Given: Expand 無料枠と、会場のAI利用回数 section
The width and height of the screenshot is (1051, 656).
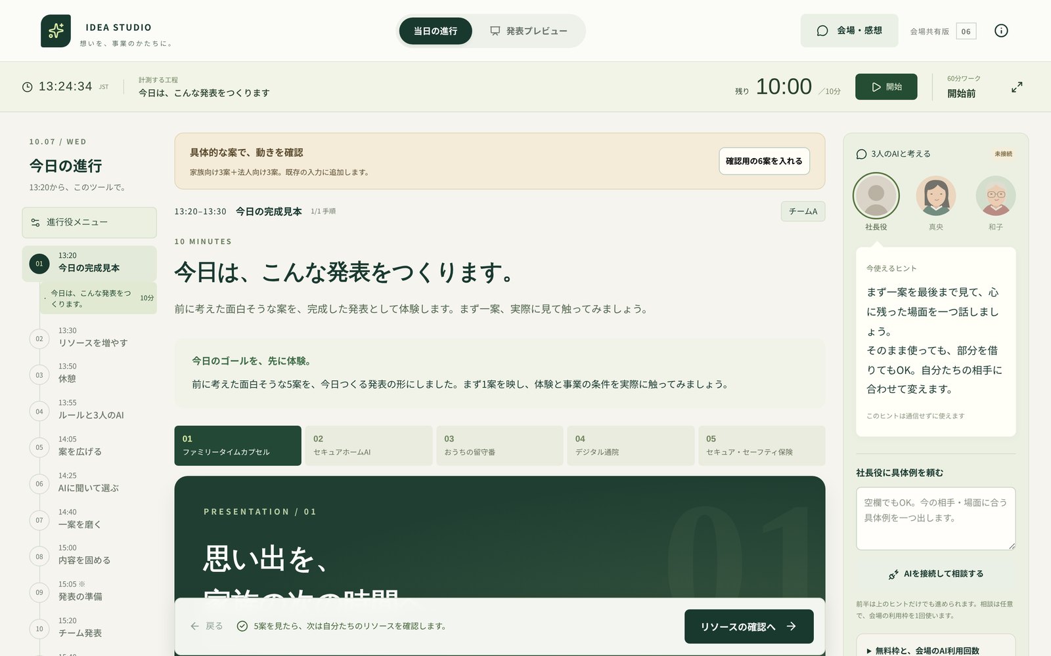Looking at the screenshot, I should pos(935,650).
